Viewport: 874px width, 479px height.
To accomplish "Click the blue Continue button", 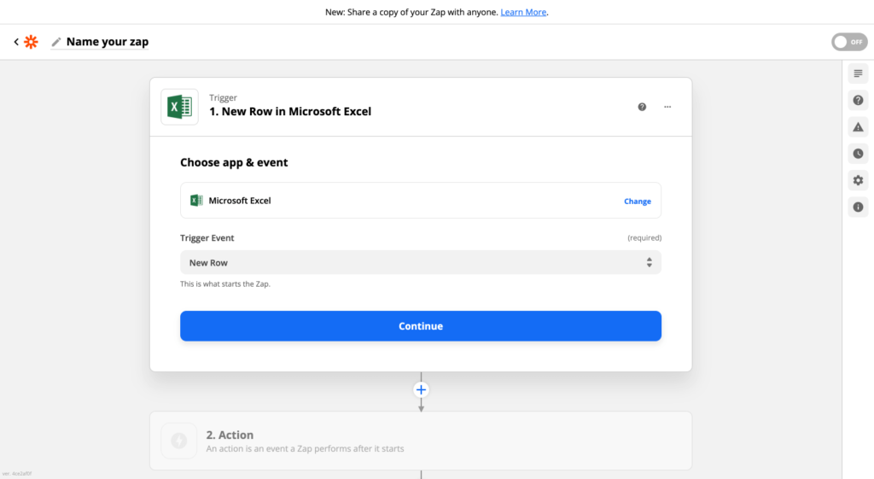I will pos(420,326).
